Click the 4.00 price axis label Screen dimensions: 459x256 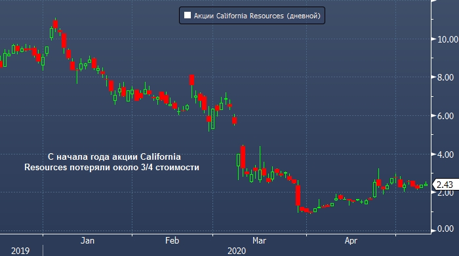(x=445, y=155)
